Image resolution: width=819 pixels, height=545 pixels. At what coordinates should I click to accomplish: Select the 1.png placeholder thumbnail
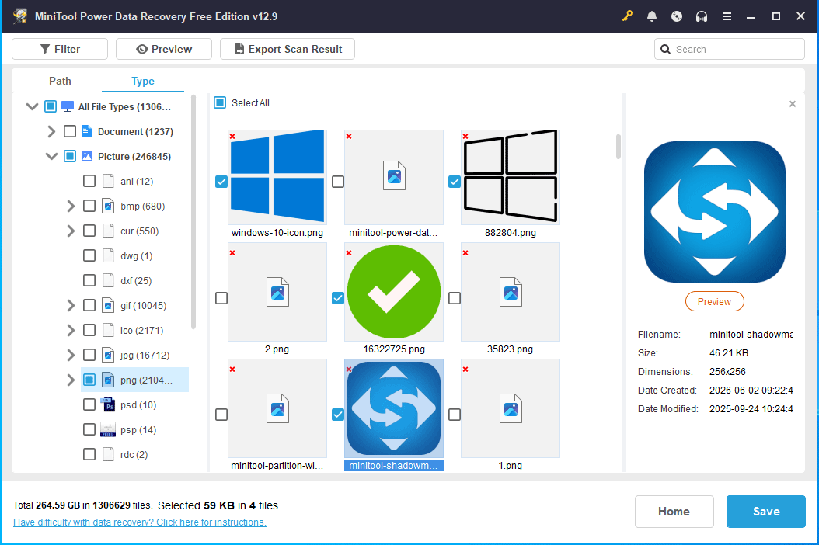pyautogui.click(x=511, y=408)
